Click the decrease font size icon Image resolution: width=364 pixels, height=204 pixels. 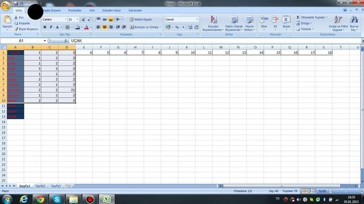click(89, 20)
